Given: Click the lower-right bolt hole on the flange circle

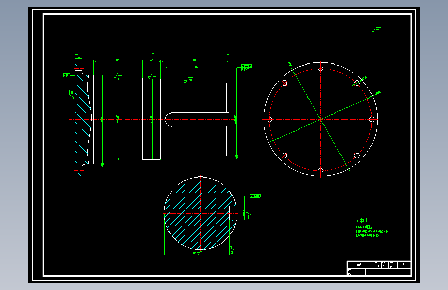Looking at the screenshot, I should pyautogui.click(x=357, y=155).
